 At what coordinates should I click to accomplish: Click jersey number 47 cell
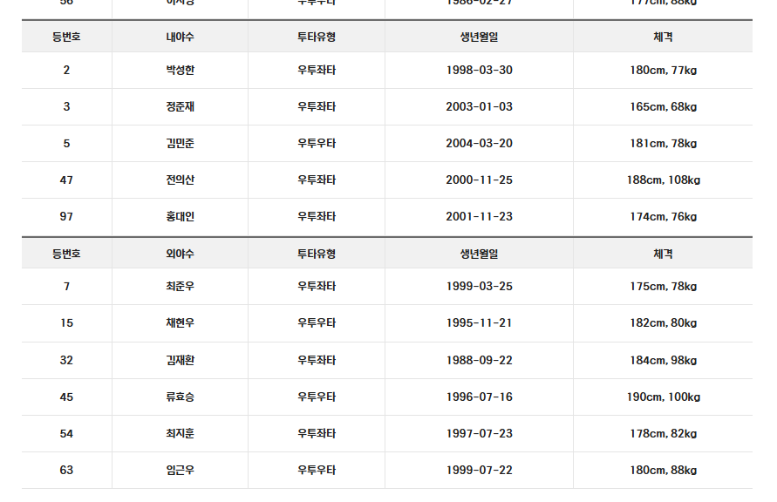coord(66,180)
